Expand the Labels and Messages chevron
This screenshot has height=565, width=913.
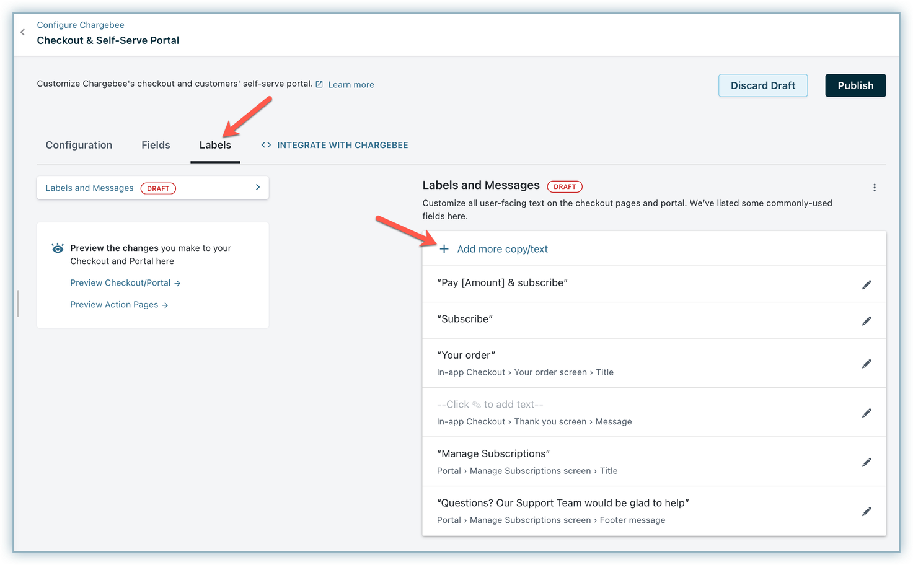pyautogui.click(x=258, y=187)
